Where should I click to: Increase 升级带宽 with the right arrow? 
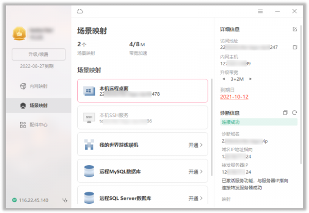point(250,79)
